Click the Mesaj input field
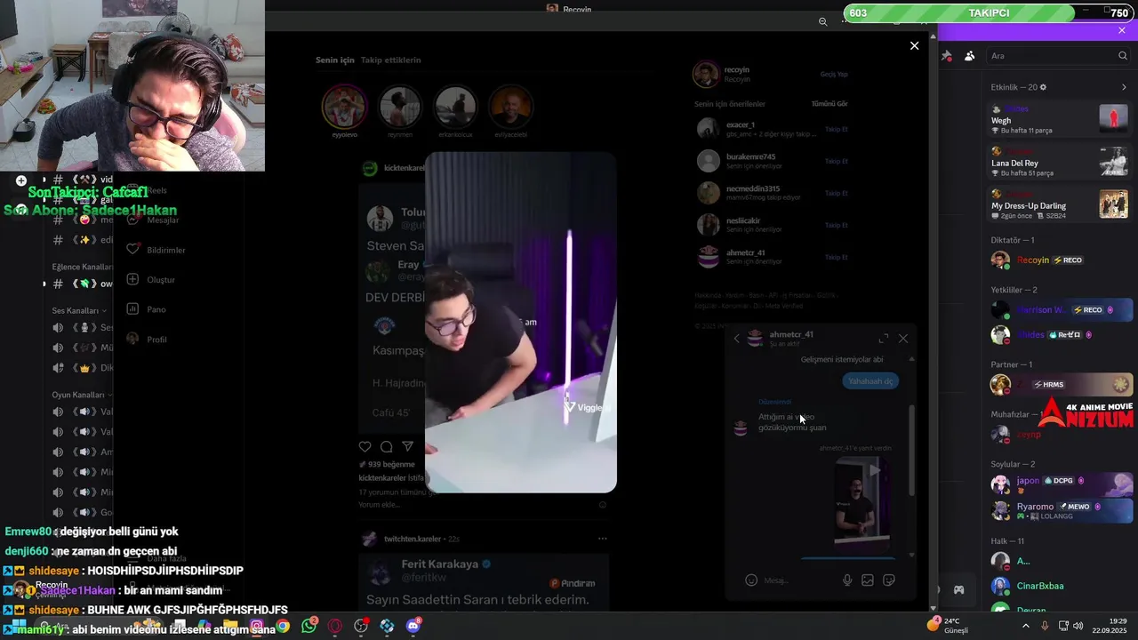The image size is (1138, 640). (x=798, y=580)
